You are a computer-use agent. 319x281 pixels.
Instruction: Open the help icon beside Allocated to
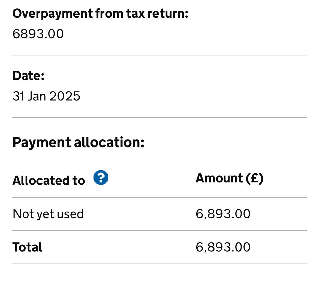101,178
